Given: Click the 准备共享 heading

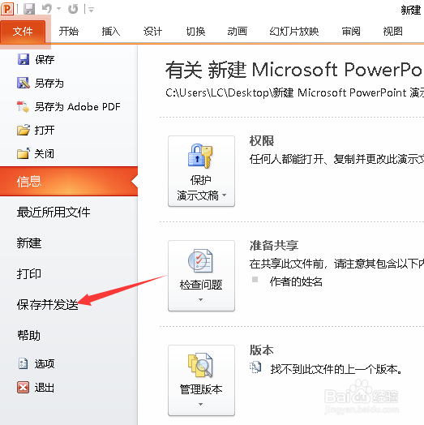Looking at the screenshot, I should 274,246.
